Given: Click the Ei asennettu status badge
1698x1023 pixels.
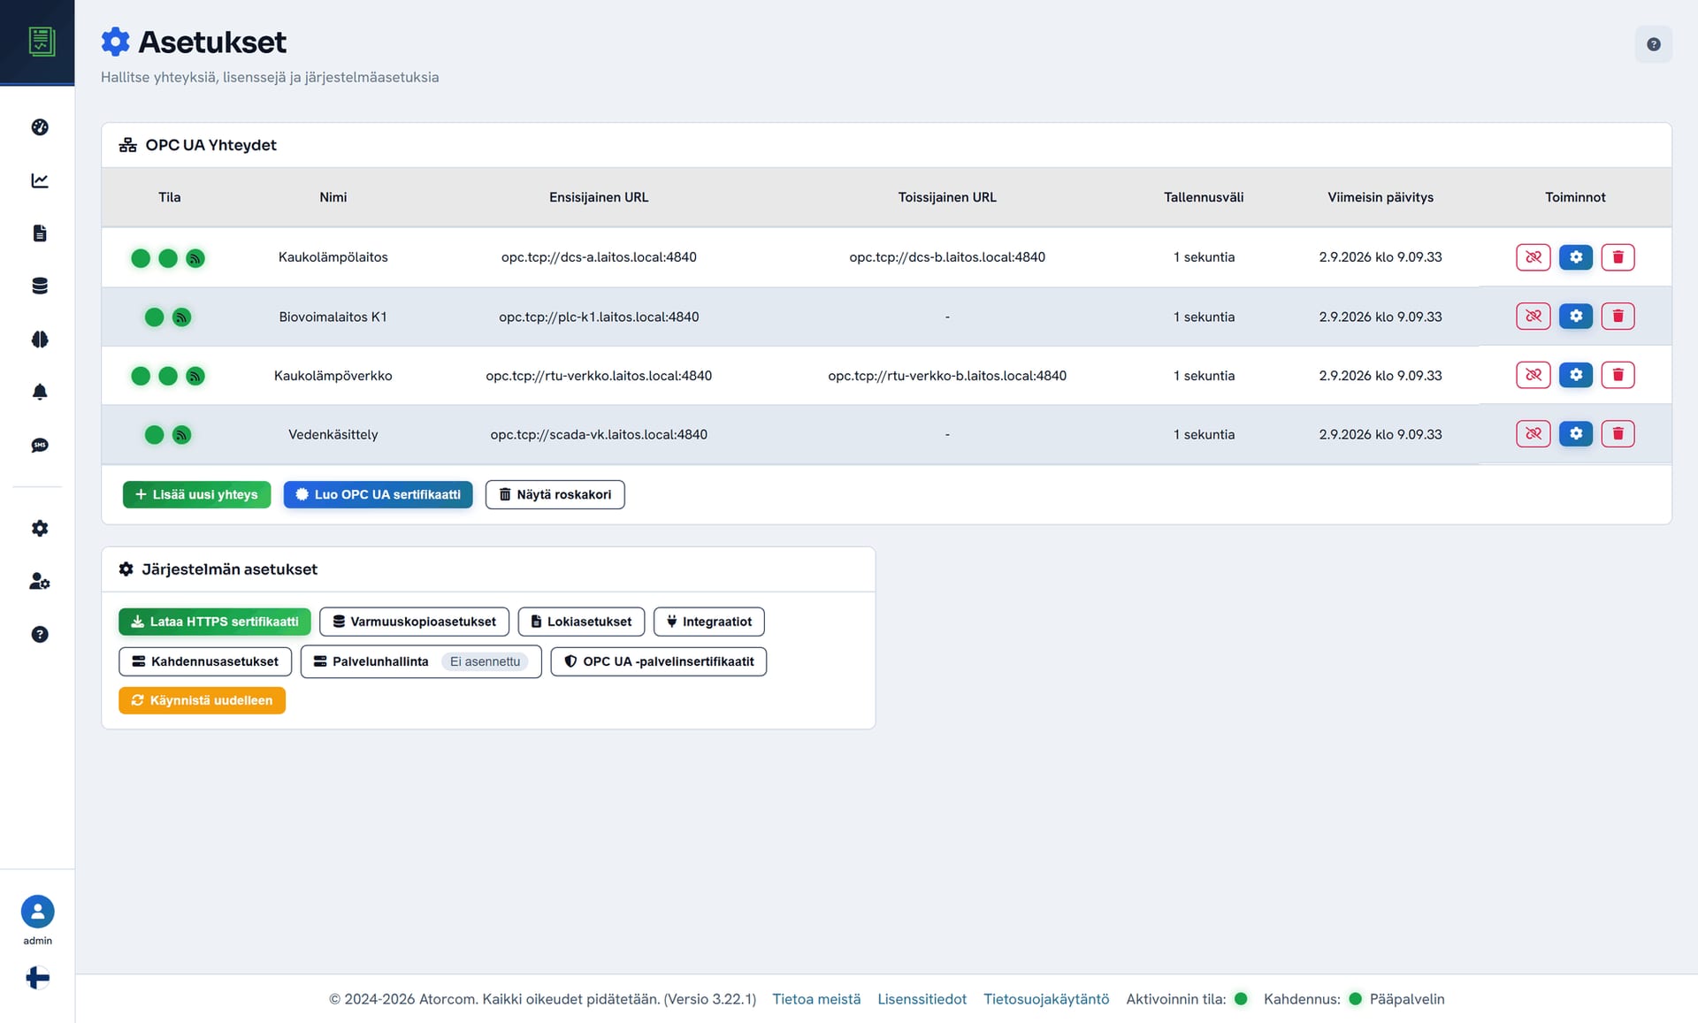Looking at the screenshot, I should click(486, 661).
